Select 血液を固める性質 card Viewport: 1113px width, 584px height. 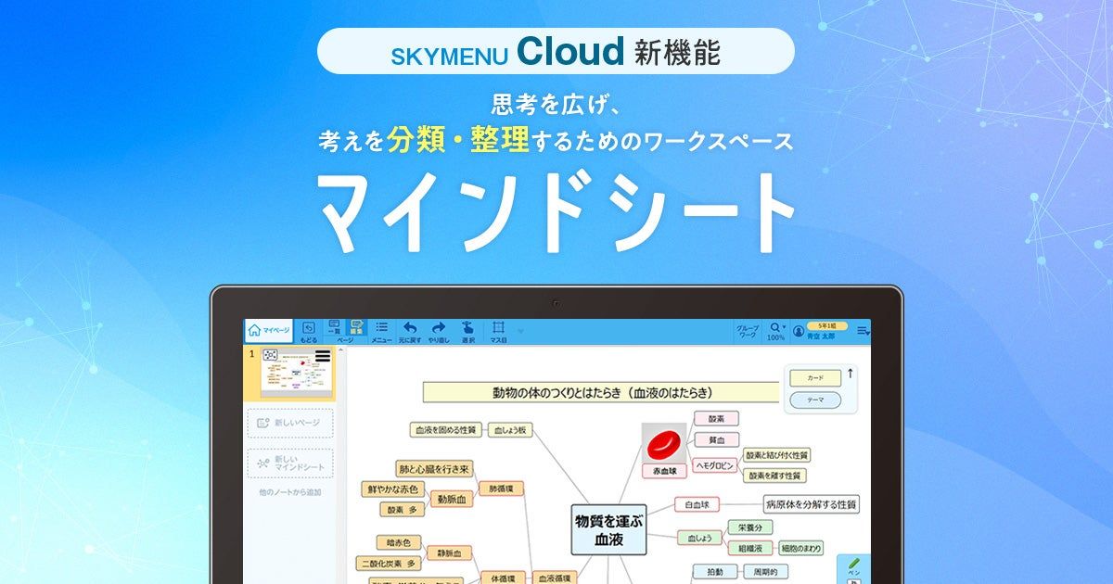point(444,430)
